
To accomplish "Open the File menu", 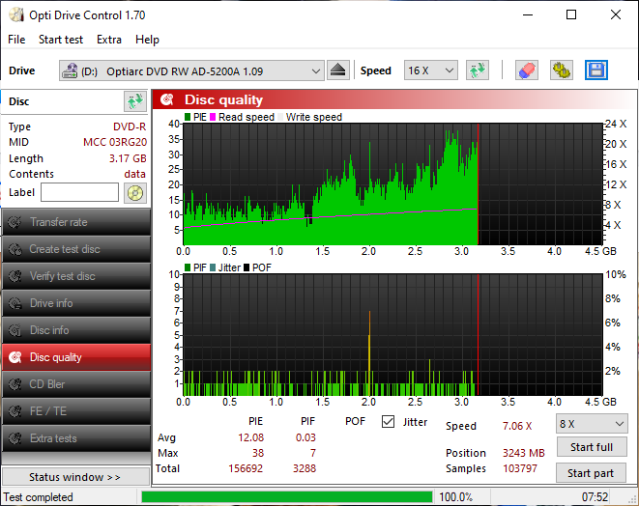I will pos(16,40).
